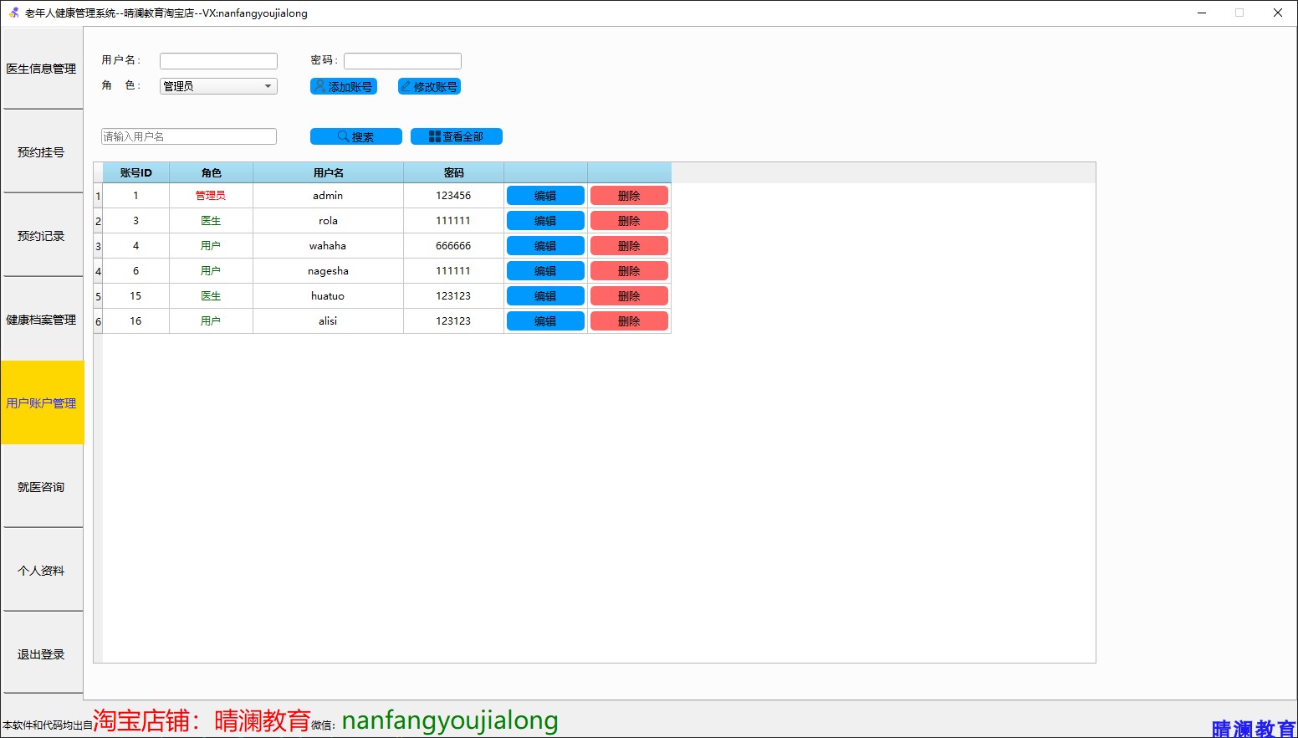Click account ID cell '16'
Viewport: 1298px width, 738px height.
135,321
